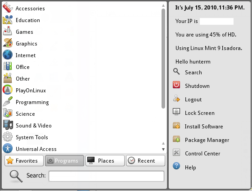Click the Education compass-and-ruler icon
252x191 pixels.
coord(8,20)
